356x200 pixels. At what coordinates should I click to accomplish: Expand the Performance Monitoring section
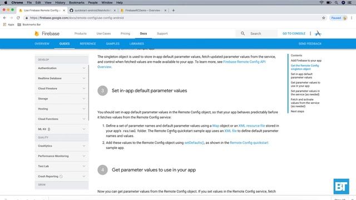(x=62, y=156)
